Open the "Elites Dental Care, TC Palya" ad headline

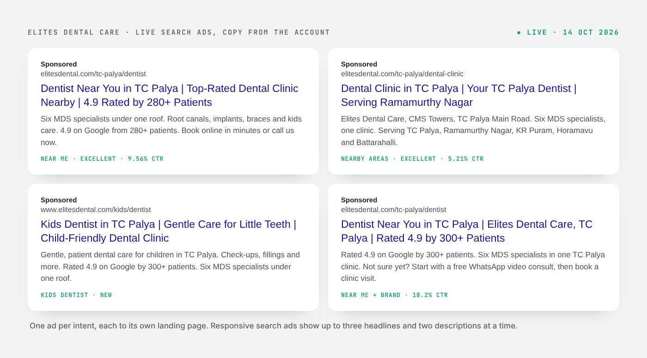pos(467,231)
